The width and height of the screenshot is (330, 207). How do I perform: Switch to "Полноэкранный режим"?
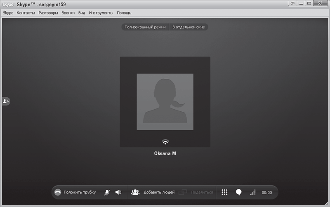point(145,27)
